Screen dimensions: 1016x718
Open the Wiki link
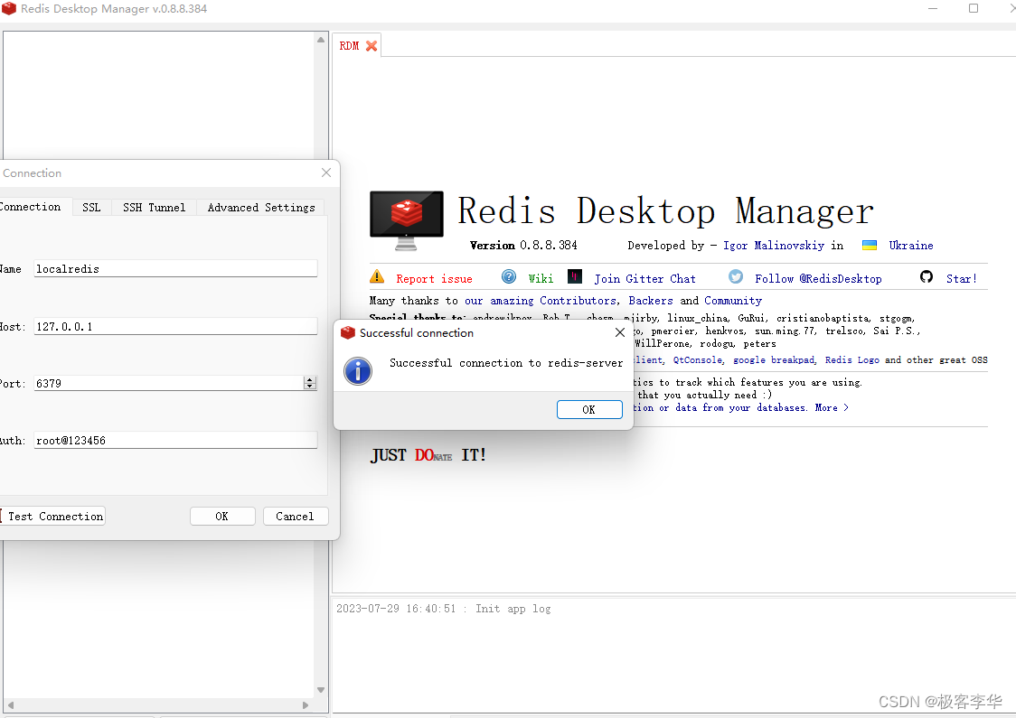click(x=541, y=278)
